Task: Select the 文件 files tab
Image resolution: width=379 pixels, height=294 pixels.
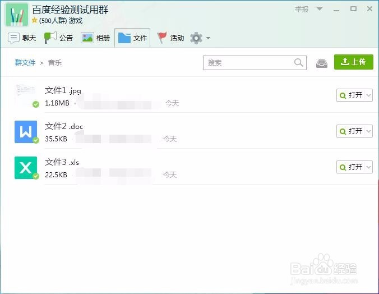Action: click(x=132, y=38)
